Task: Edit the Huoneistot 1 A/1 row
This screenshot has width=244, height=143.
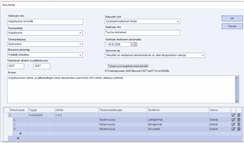Action: pos(233,115)
